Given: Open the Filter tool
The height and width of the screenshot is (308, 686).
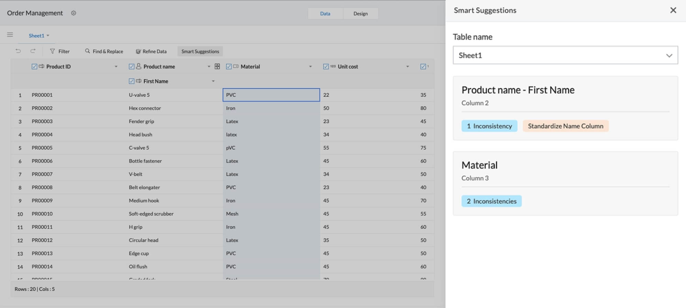Looking at the screenshot, I should coord(60,51).
